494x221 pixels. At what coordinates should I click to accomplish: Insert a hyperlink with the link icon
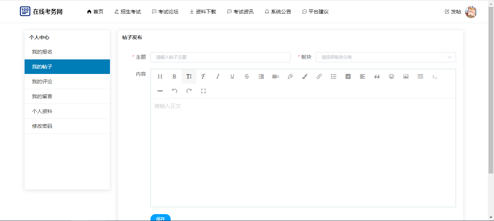pyautogui.click(x=319, y=76)
